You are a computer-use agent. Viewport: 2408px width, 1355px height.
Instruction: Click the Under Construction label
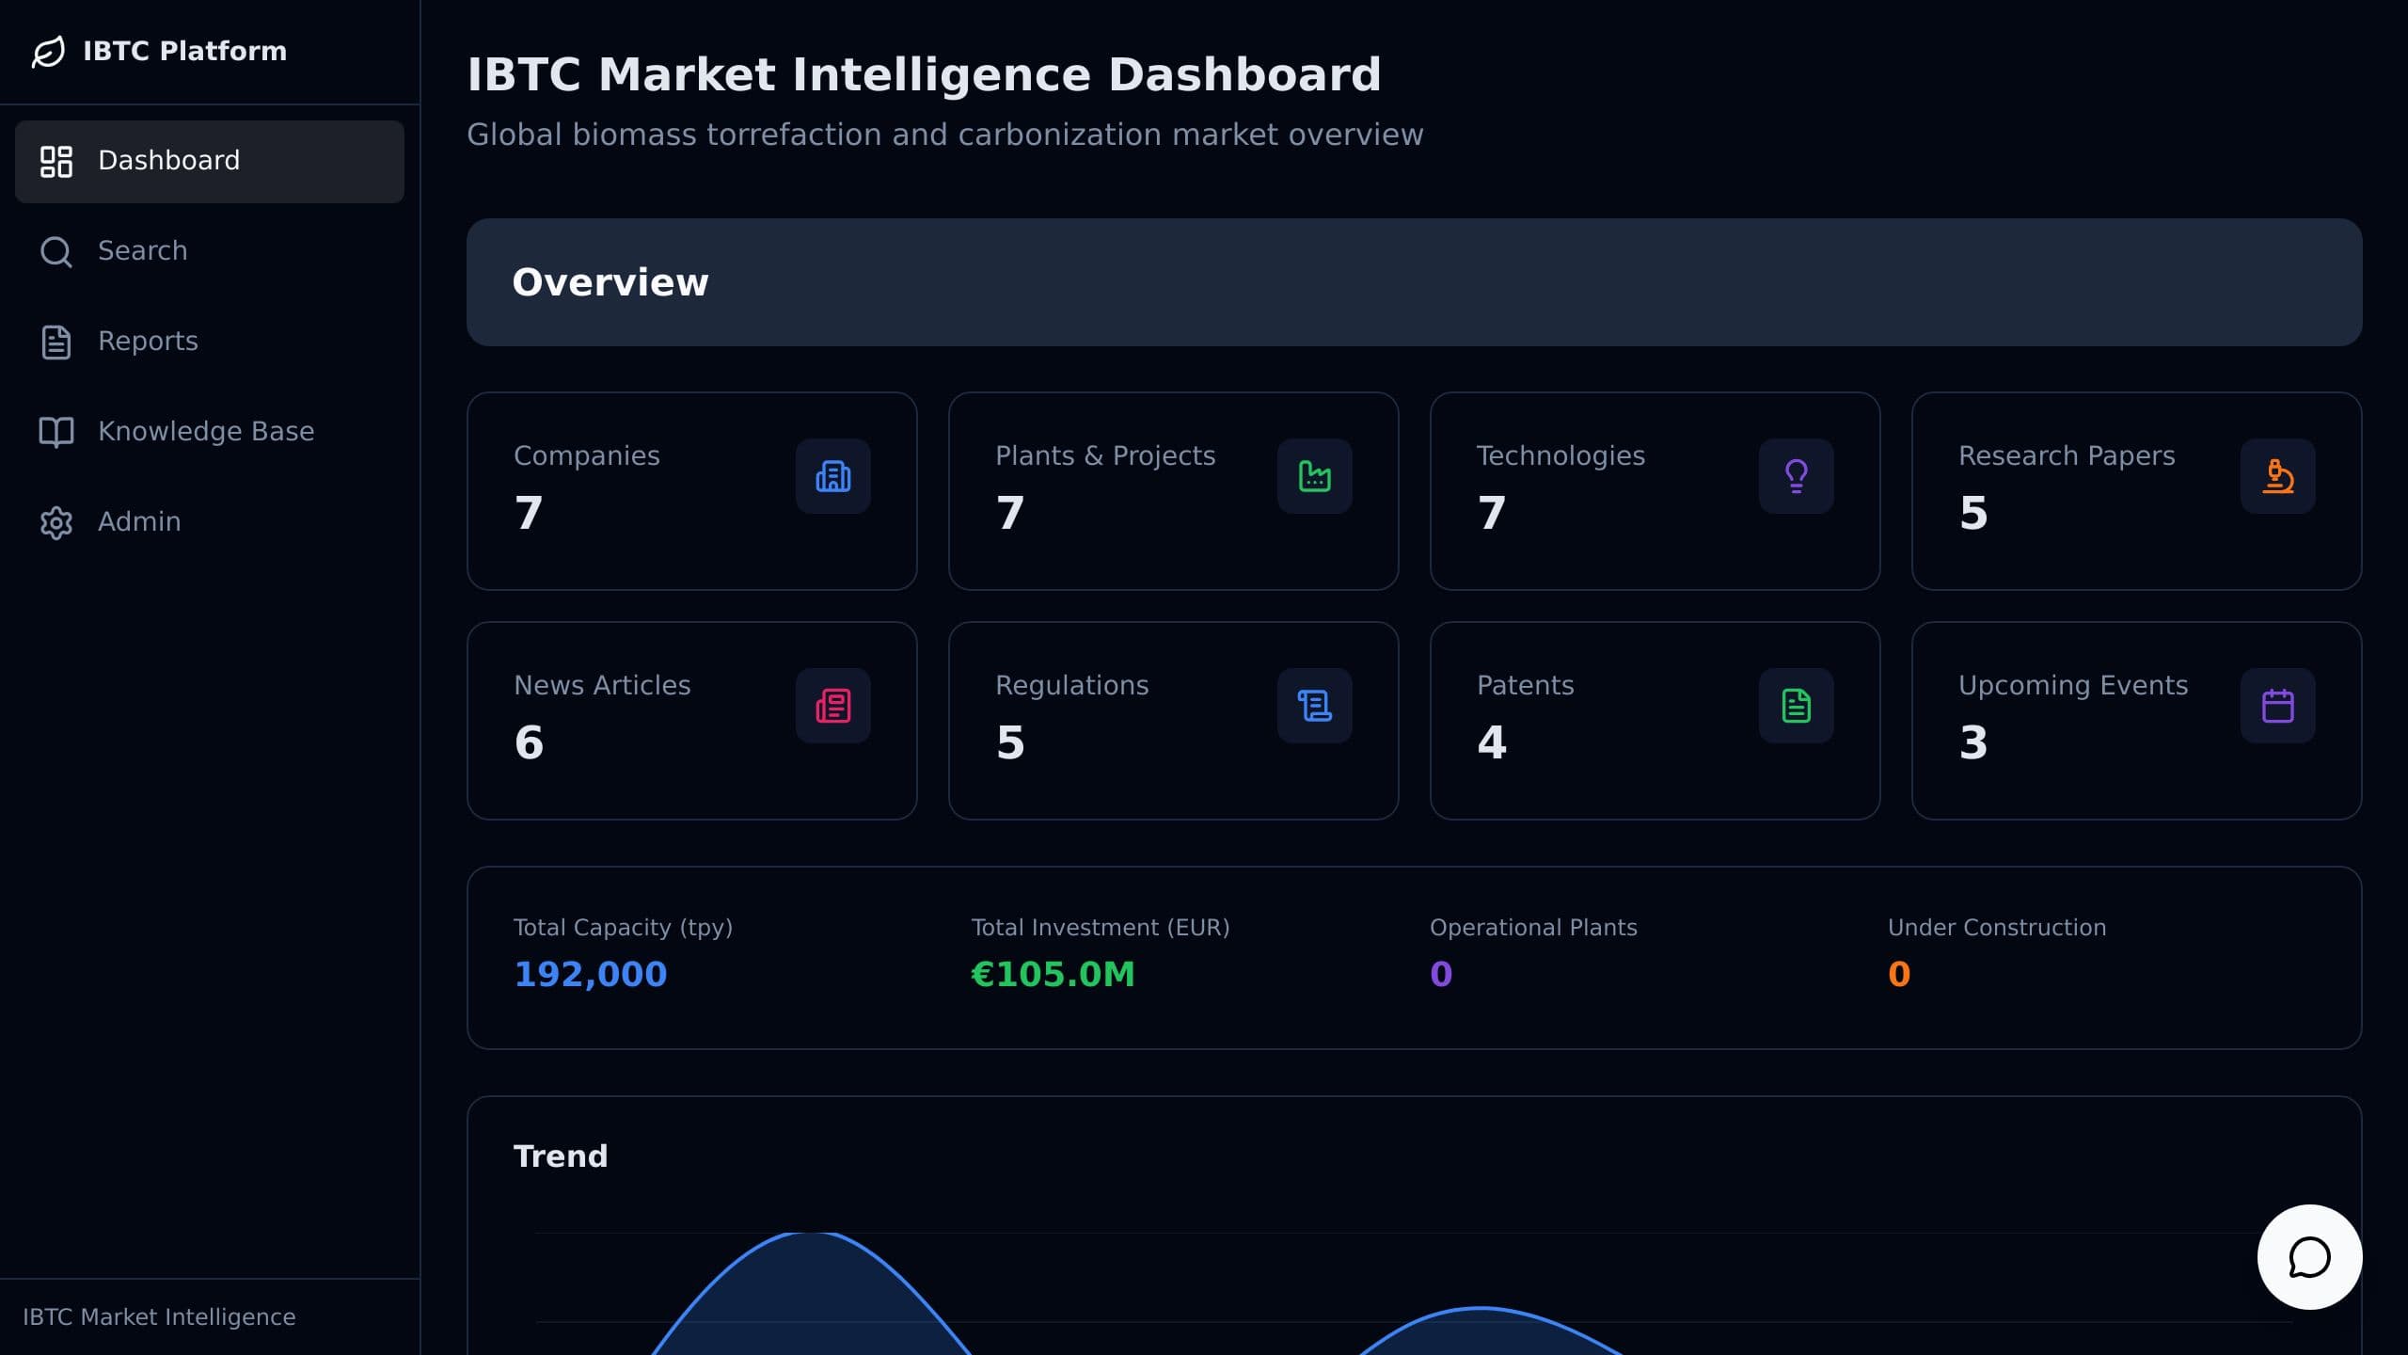tap(1997, 928)
